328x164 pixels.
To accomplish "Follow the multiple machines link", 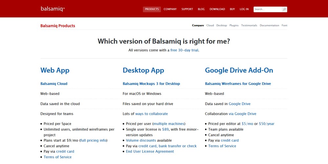I will pyautogui.click(x=169, y=124).
